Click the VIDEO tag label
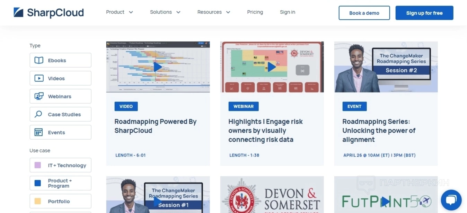467x213 pixels. pos(126,106)
